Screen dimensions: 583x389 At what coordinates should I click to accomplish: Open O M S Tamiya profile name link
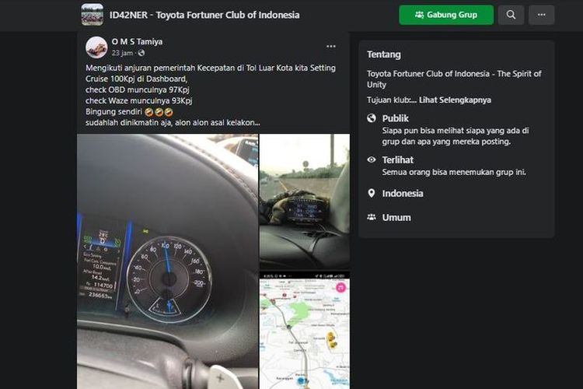[137, 42]
